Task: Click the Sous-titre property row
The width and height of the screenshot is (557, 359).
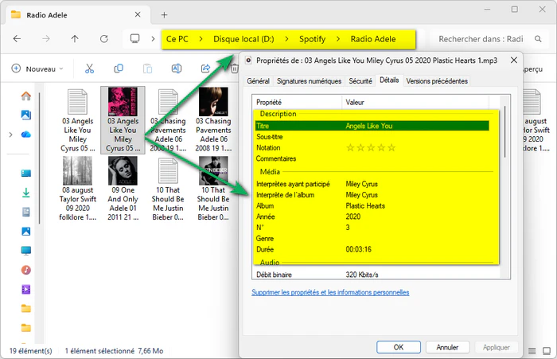Action: coord(372,137)
